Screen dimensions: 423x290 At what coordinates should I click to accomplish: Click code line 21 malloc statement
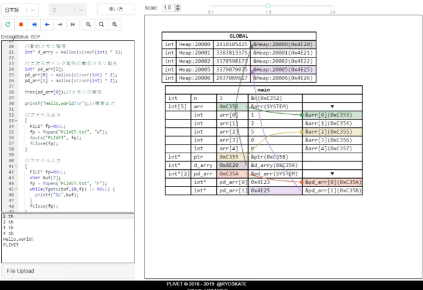tap(73, 52)
